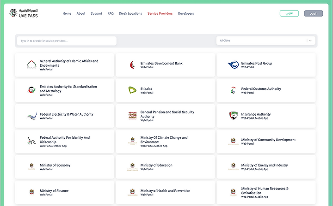This screenshot has width=333, height=206.
Task: Click the Ministry of Health and Prevention emblem
Action: (x=132, y=192)
